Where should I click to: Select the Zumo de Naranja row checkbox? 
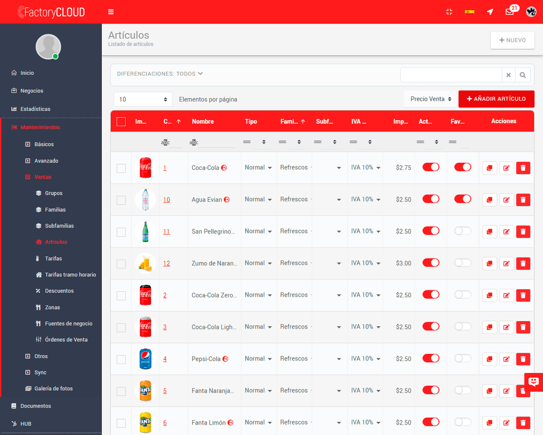[x=121, y=263]
